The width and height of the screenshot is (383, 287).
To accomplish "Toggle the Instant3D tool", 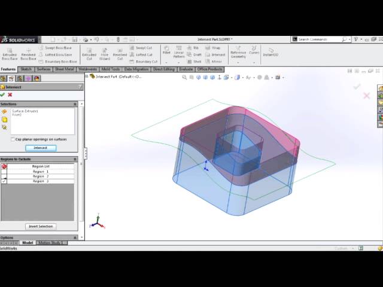I will pos(270,52).
